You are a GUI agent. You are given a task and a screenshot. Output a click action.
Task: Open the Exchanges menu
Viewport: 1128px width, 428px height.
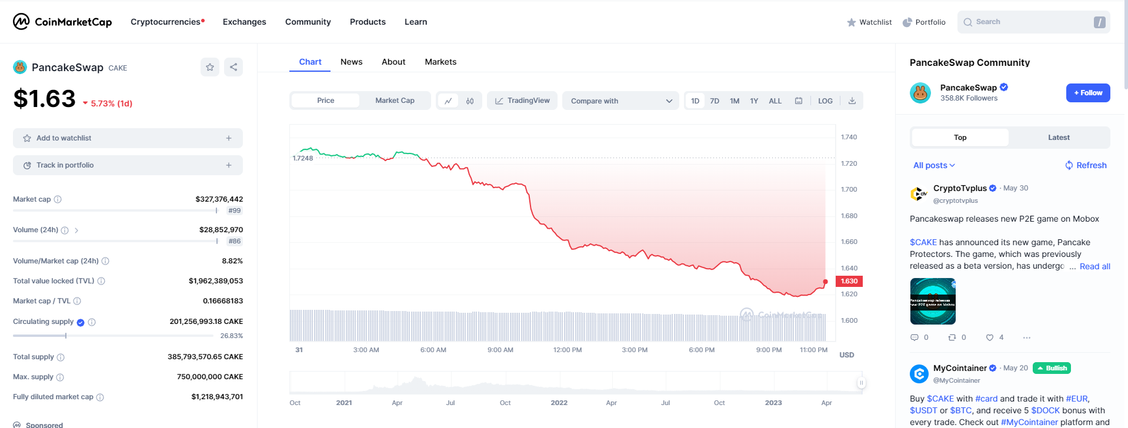click(244, 22)
